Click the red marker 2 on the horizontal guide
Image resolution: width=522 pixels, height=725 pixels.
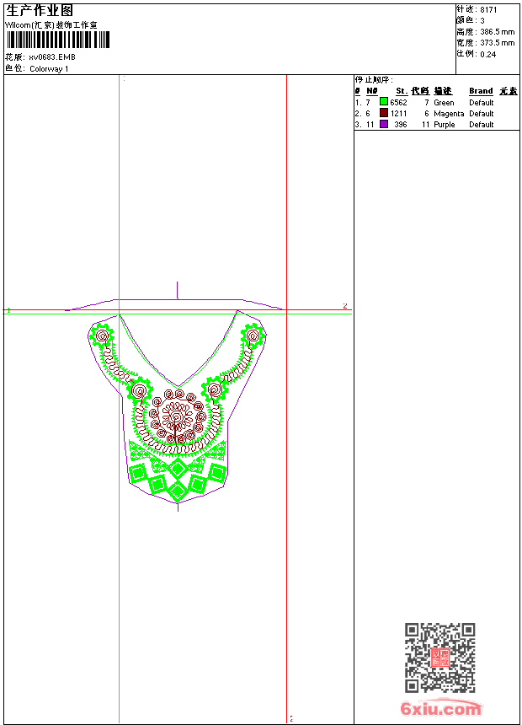(345, 306)
